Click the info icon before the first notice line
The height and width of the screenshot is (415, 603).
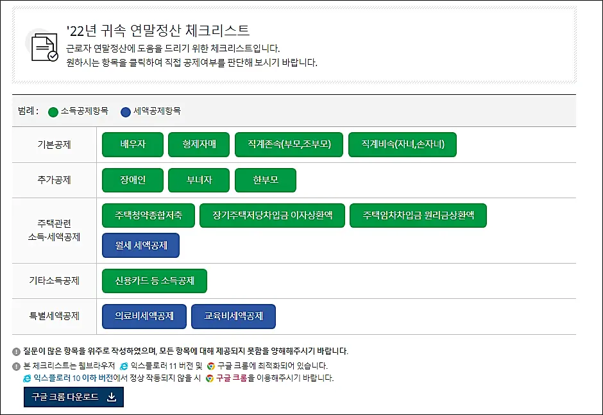click(x=15, y=350)
